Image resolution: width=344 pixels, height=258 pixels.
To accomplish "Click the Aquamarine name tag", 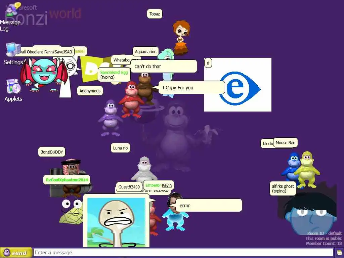I will (145, 51).
